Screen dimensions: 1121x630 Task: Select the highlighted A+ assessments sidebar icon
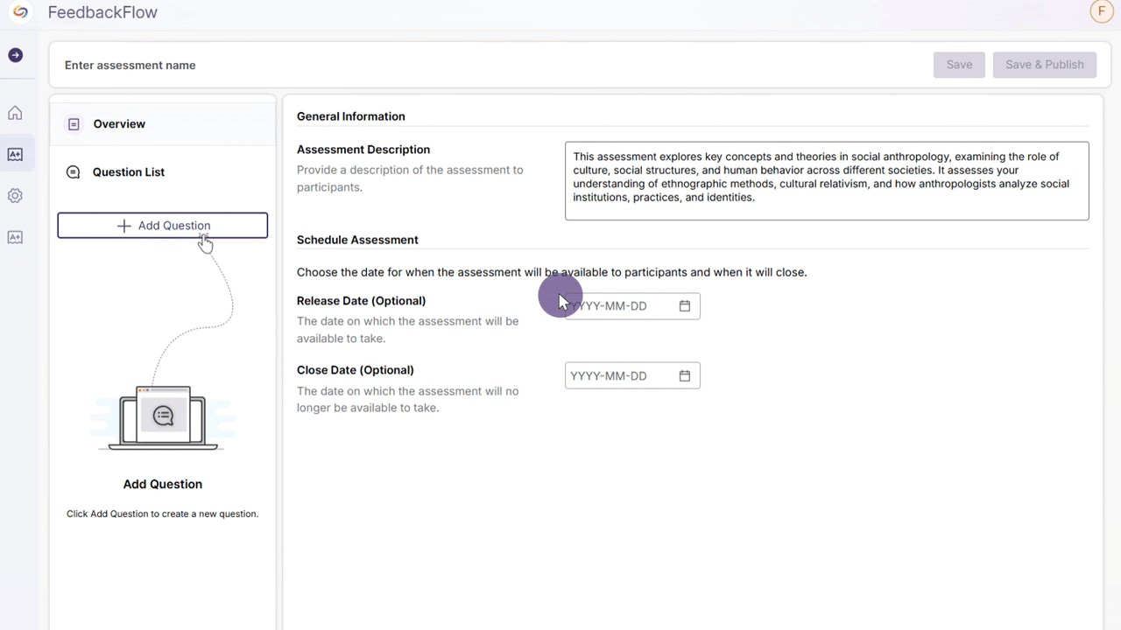(x=15, y=155)
